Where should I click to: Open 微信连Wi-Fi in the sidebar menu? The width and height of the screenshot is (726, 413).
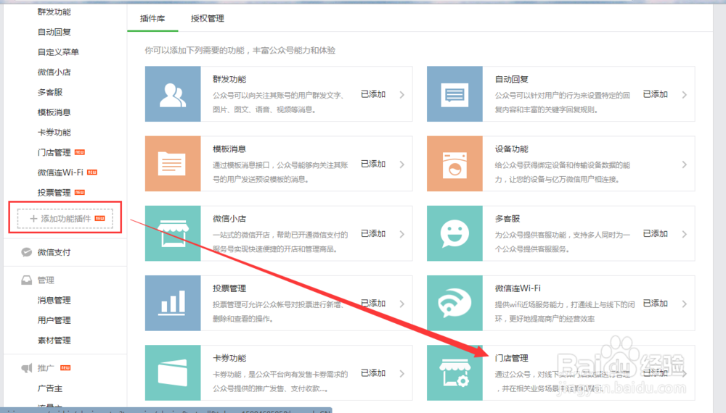point(60,172)
